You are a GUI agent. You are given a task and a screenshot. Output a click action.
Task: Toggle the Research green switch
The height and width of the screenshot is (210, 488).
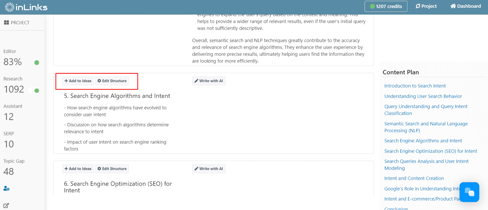[34, 91]
